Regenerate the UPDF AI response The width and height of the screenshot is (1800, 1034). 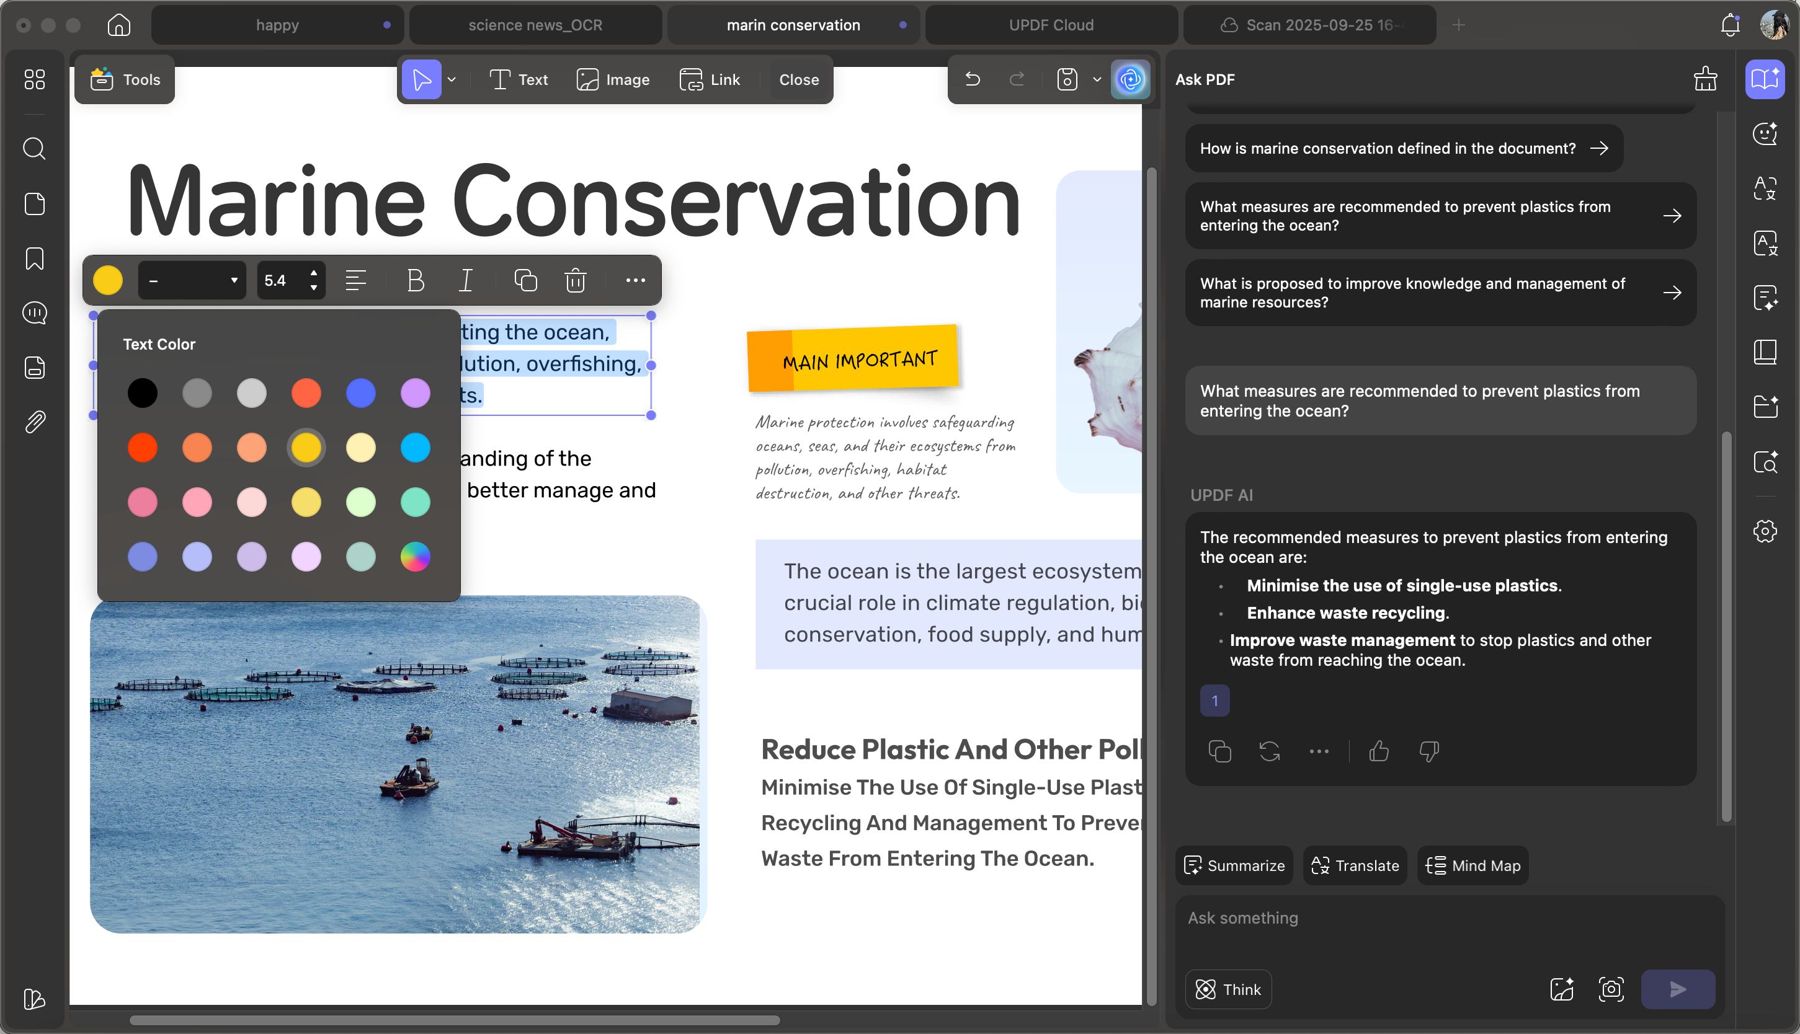1270,751
